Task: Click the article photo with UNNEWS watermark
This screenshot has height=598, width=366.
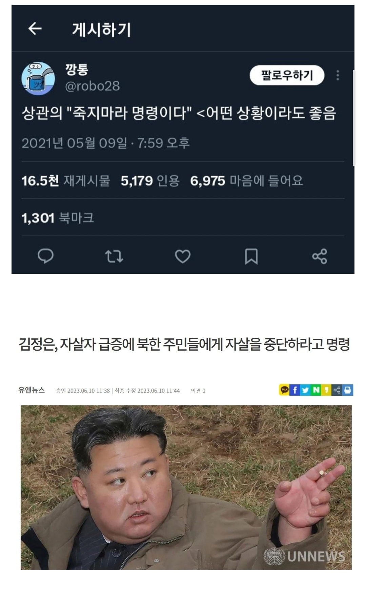Action: pos(186,487)
